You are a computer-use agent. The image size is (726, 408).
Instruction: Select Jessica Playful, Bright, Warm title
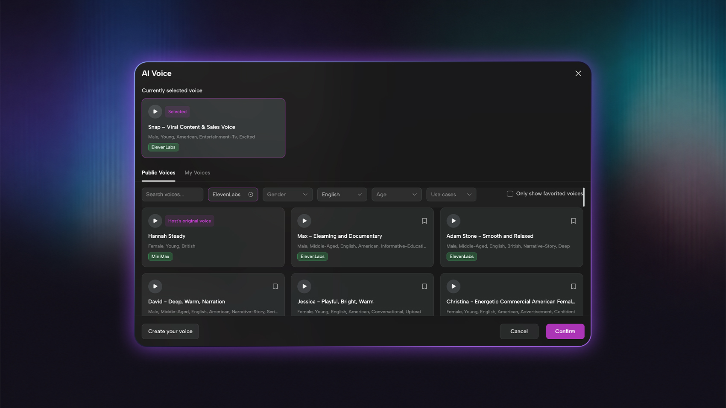[x=335, y=302]
